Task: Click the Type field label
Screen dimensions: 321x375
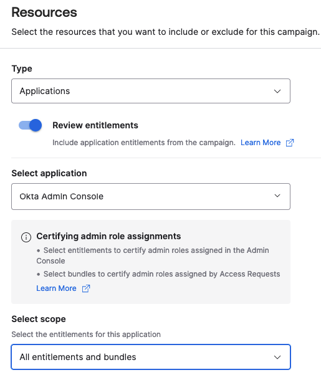Action: coord(22,69)
